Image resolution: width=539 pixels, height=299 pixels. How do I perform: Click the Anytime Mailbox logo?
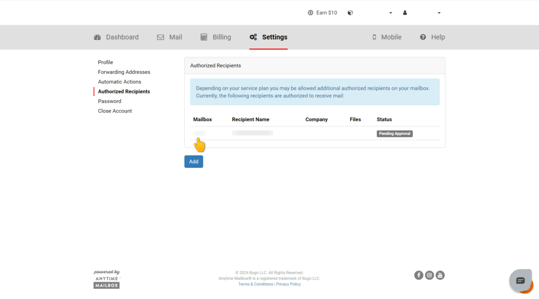[x=107, y=280]
